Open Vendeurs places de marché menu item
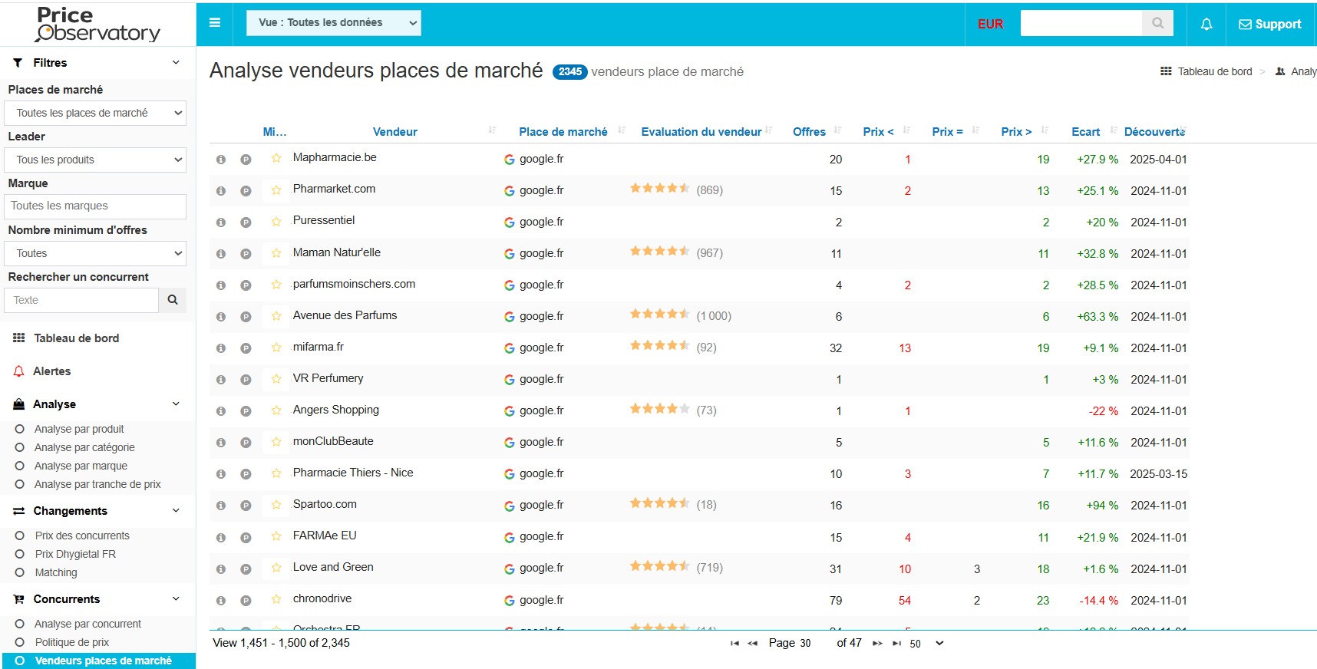This screenshot has width=1317, height=669. pos(99,661)
